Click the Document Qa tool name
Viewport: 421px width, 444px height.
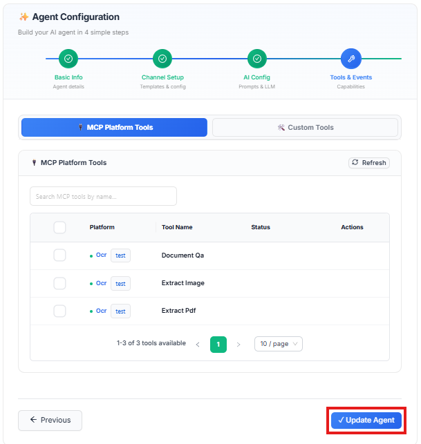click(183, 255)
